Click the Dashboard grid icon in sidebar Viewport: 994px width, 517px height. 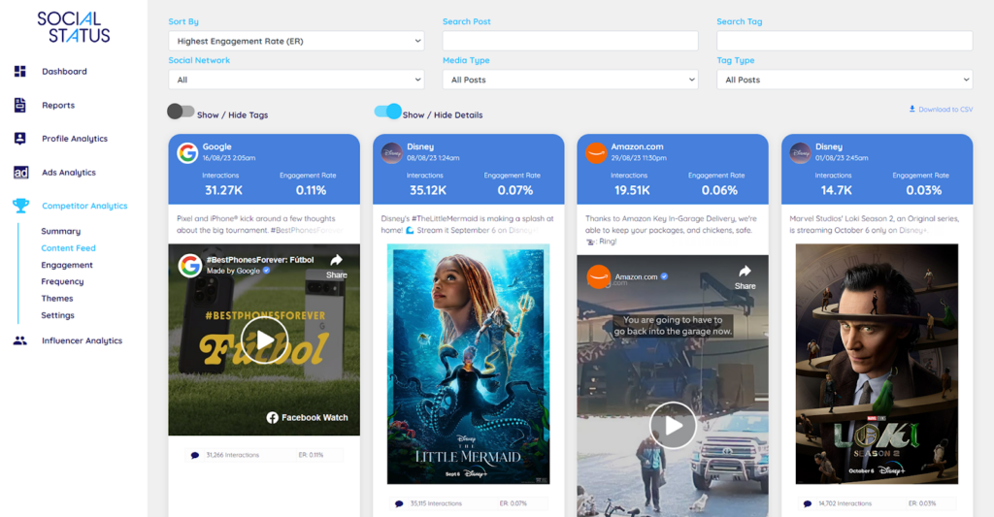[x=20, y=72]
